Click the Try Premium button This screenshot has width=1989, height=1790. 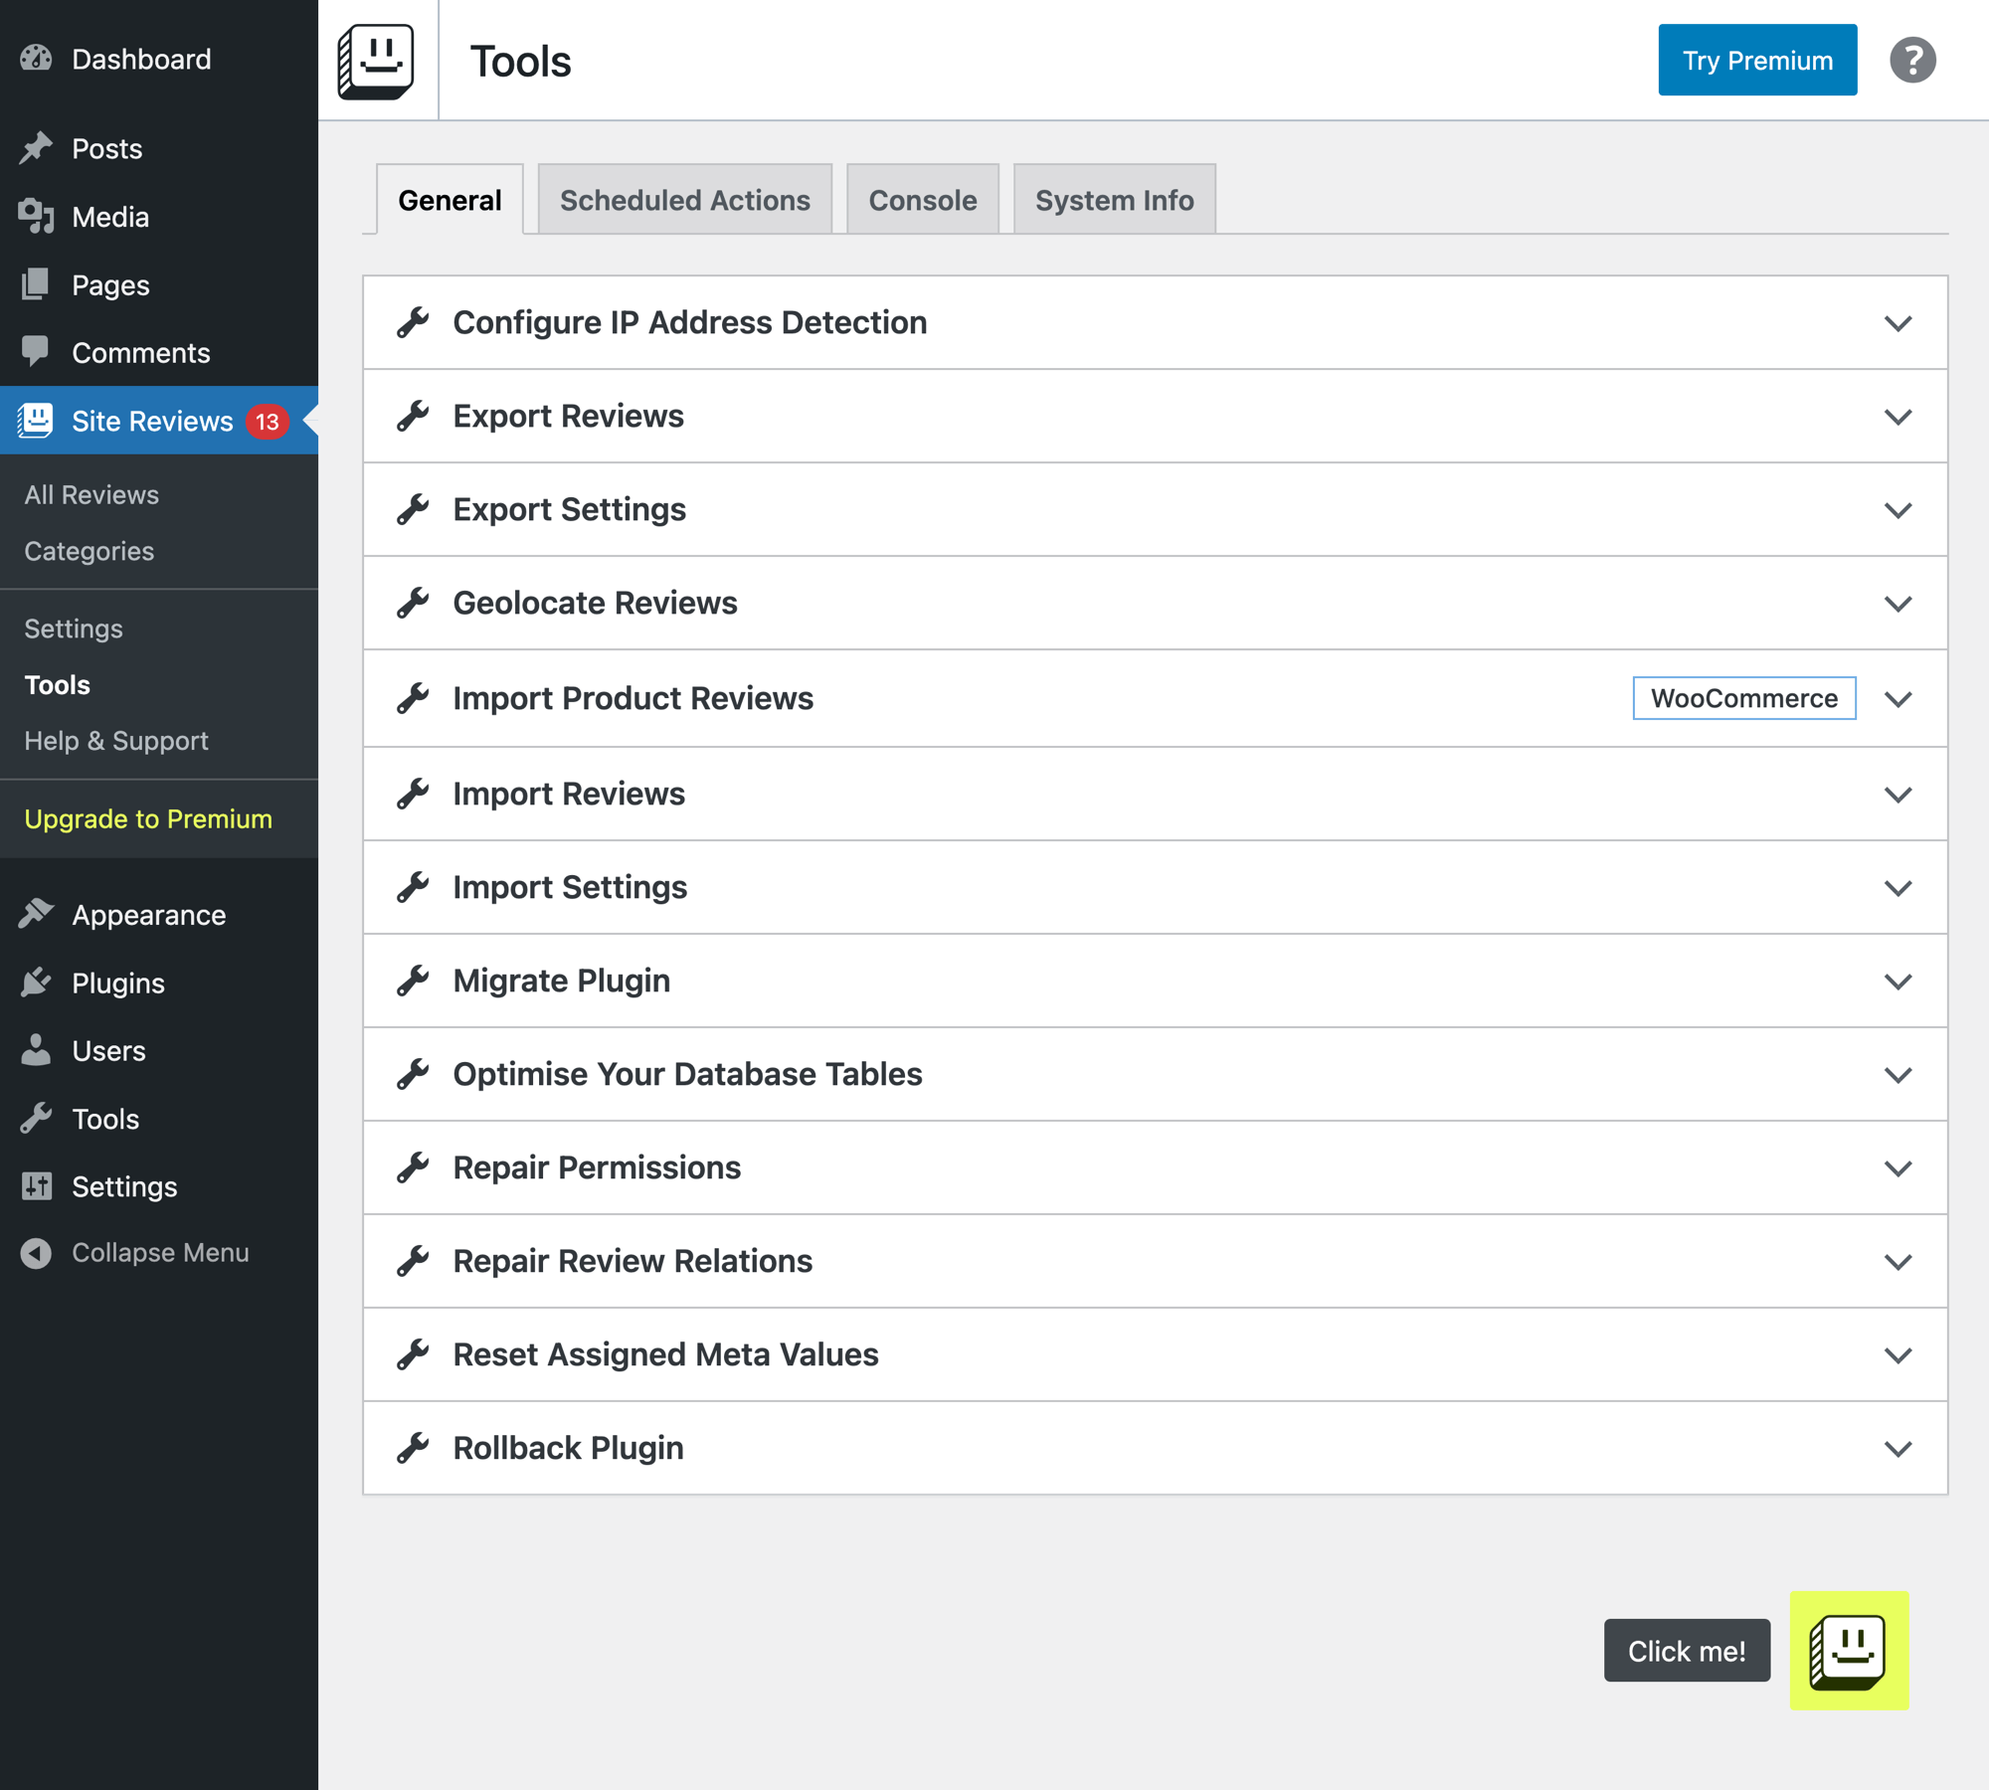pyautogui.click(x=1756, y=61)
